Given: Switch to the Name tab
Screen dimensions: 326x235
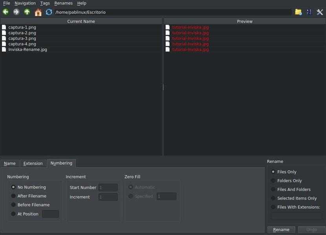Looking at the screenshot, I should tap(10, 163).
